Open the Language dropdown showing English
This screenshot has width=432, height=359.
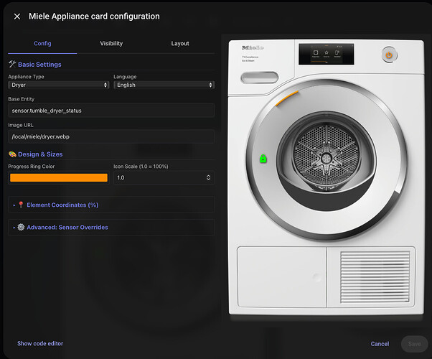pos(164,85)
